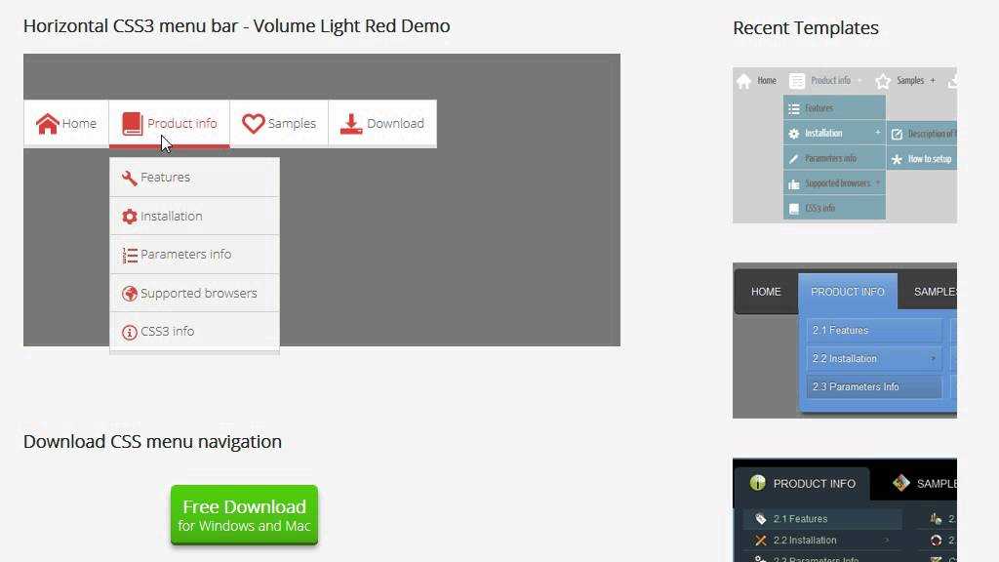Select Installation from the red submenu
The height and width of the screenshot is (562, 999).
point(194,216)
